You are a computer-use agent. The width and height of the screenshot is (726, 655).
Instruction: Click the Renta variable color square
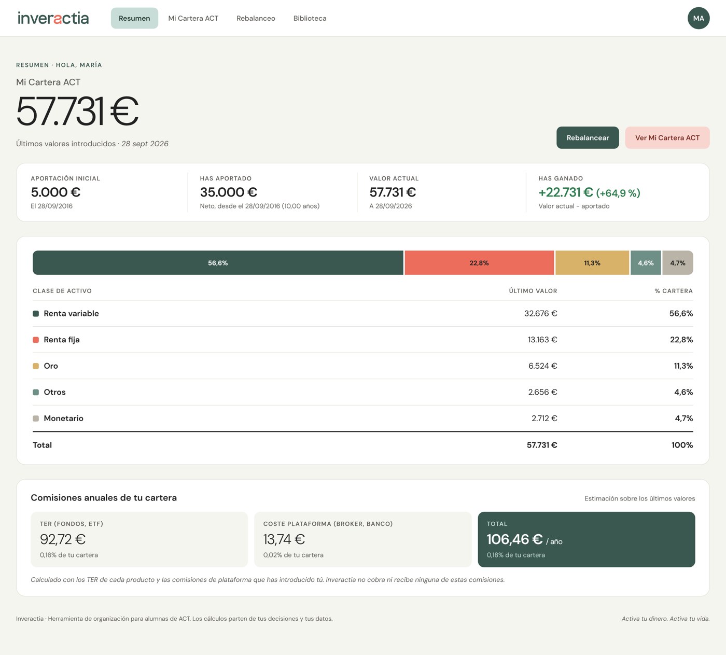36,314
